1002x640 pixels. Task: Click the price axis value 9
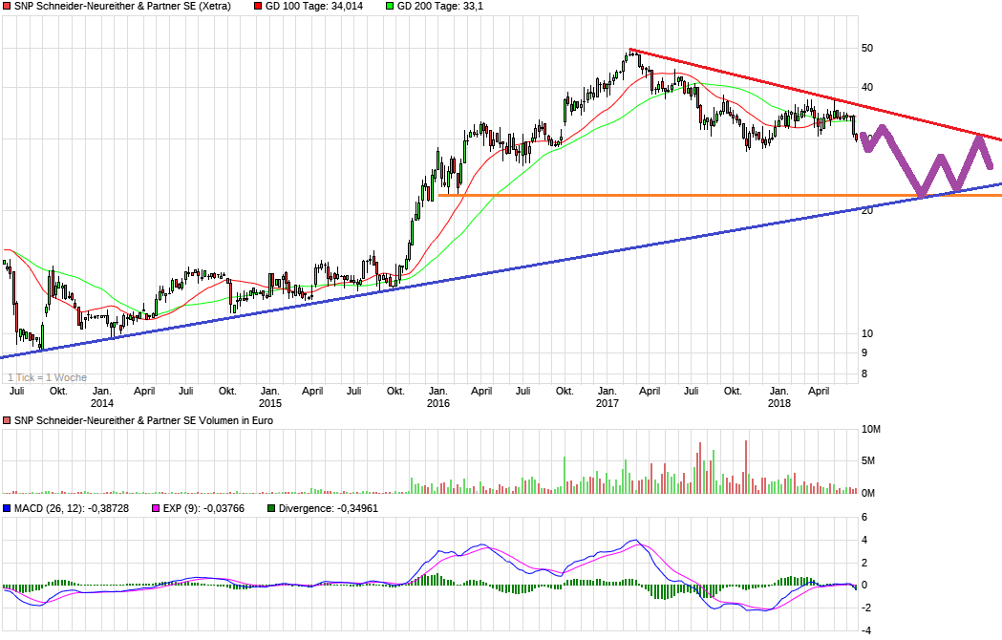pos(864,352)
